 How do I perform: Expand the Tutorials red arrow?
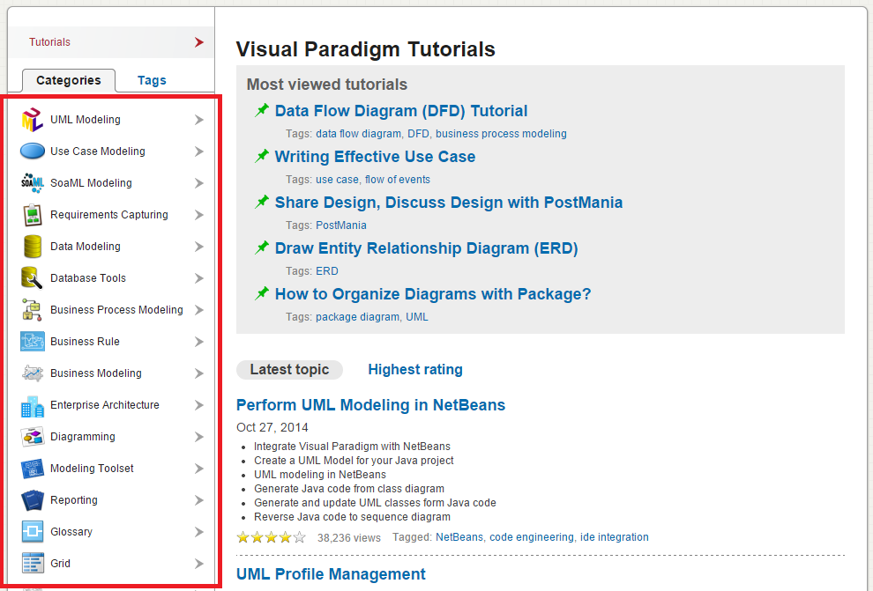(x=199, y=42)
